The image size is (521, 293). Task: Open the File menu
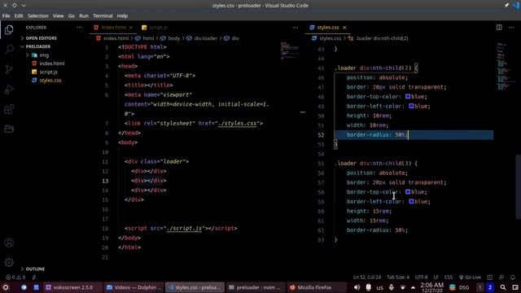[6, 15]
